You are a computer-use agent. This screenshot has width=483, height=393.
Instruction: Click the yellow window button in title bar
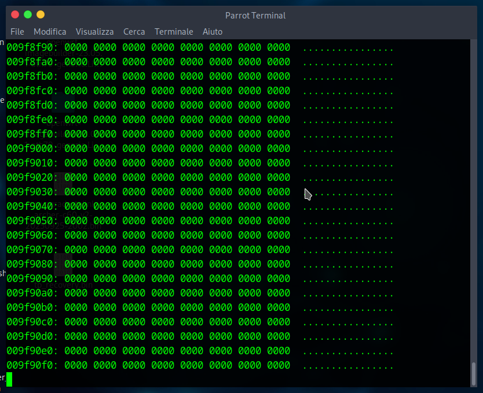pyautogui.click(x=41, y=14)
